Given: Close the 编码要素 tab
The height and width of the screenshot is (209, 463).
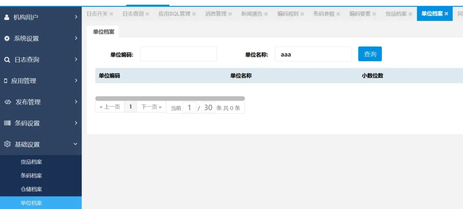Looking at the screenshot, I should [x=374, y=14].
